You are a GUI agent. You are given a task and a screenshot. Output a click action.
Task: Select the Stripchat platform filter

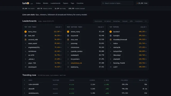click(107, 21)
